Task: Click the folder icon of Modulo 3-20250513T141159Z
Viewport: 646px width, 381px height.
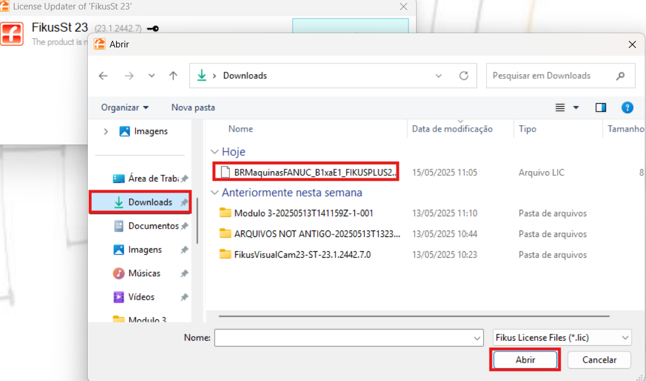Action: pos(225,213)
